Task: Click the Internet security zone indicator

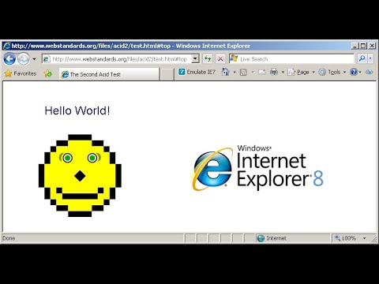Action: click(x=292, y=238)
